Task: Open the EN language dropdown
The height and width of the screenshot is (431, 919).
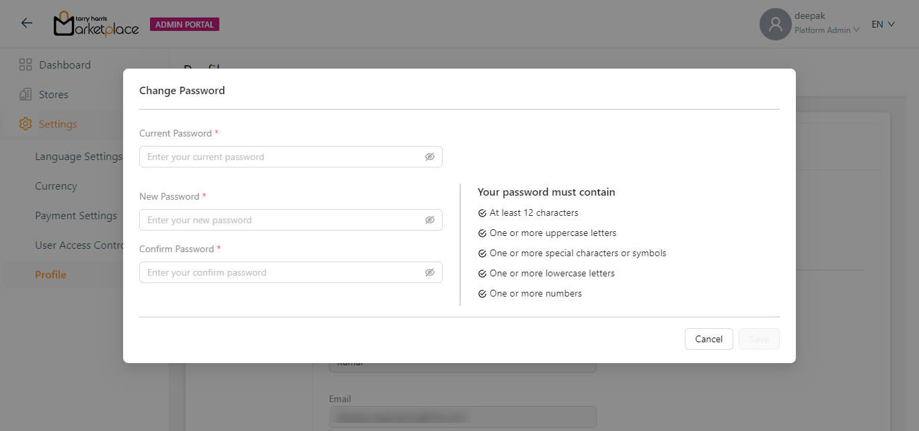Action: 883,24
